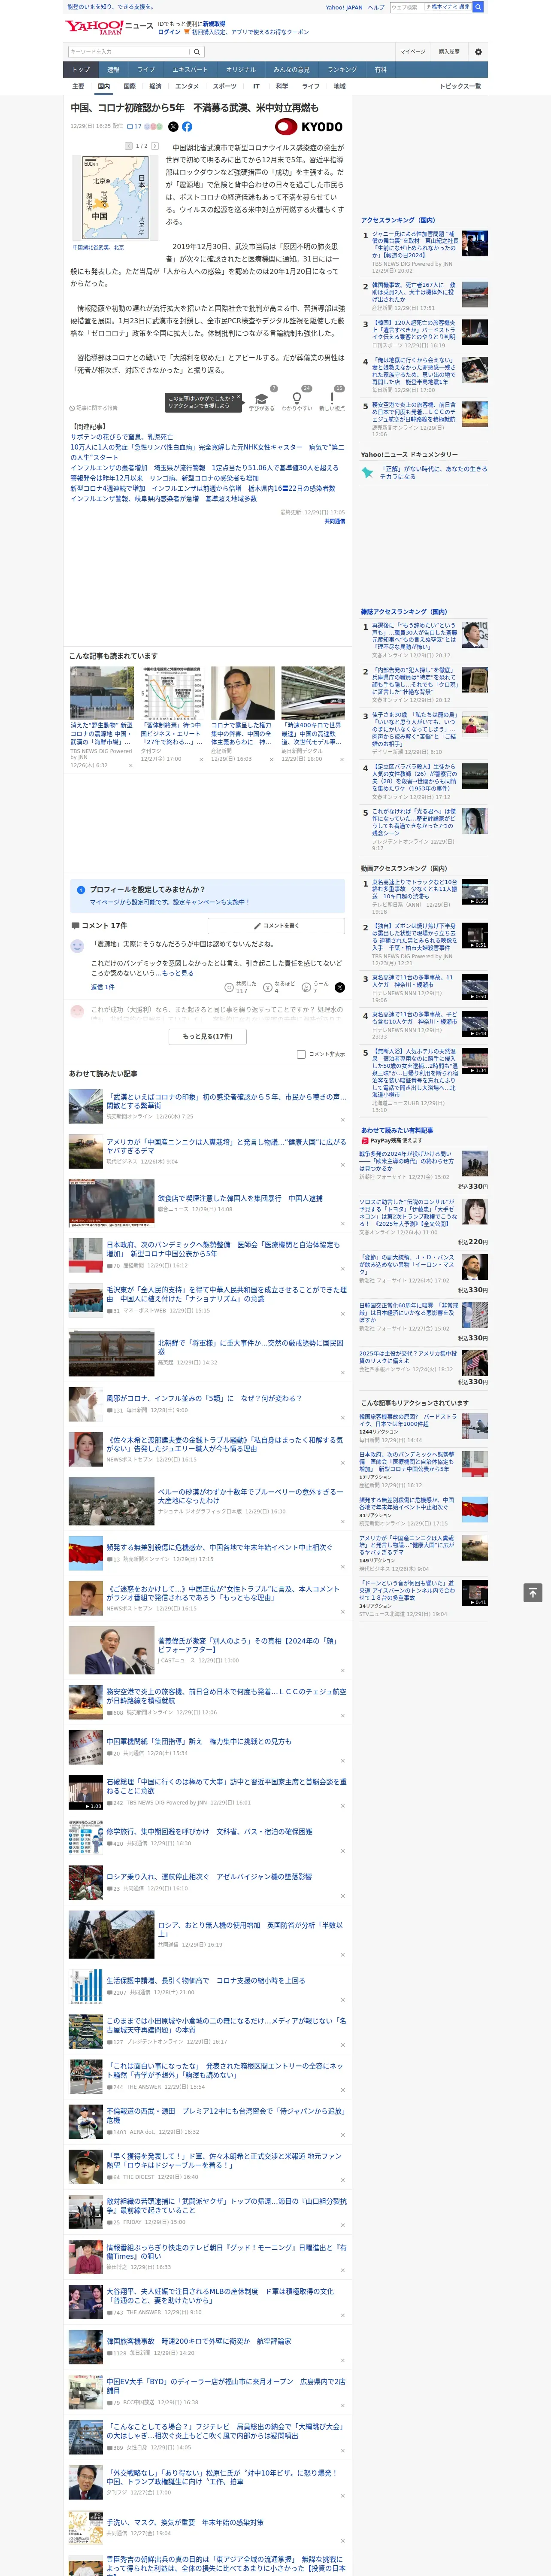Click the ヘルプ link
551x2576 pixels.
point(375,7)
